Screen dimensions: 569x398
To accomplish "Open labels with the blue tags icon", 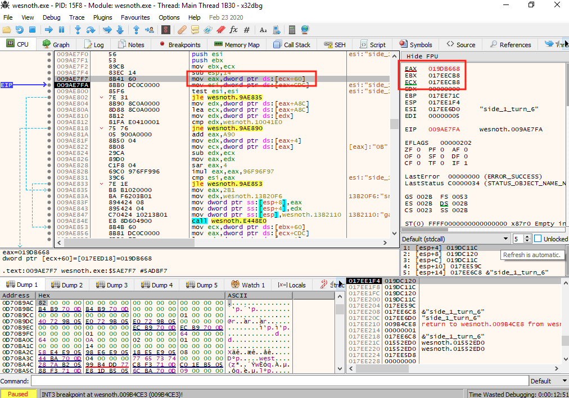I will 208,30.
